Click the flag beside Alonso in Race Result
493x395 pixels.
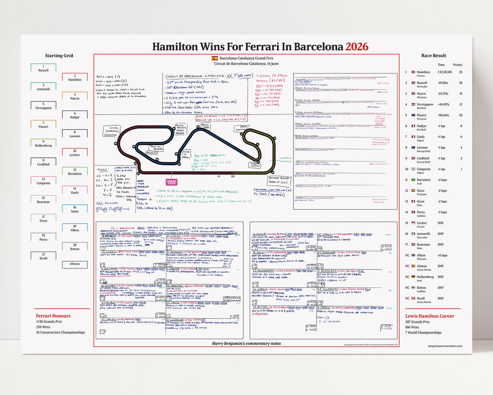[x=414, y=266]
